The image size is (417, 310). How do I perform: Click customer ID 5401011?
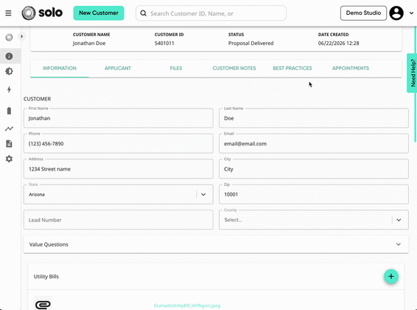pos(164,43)
